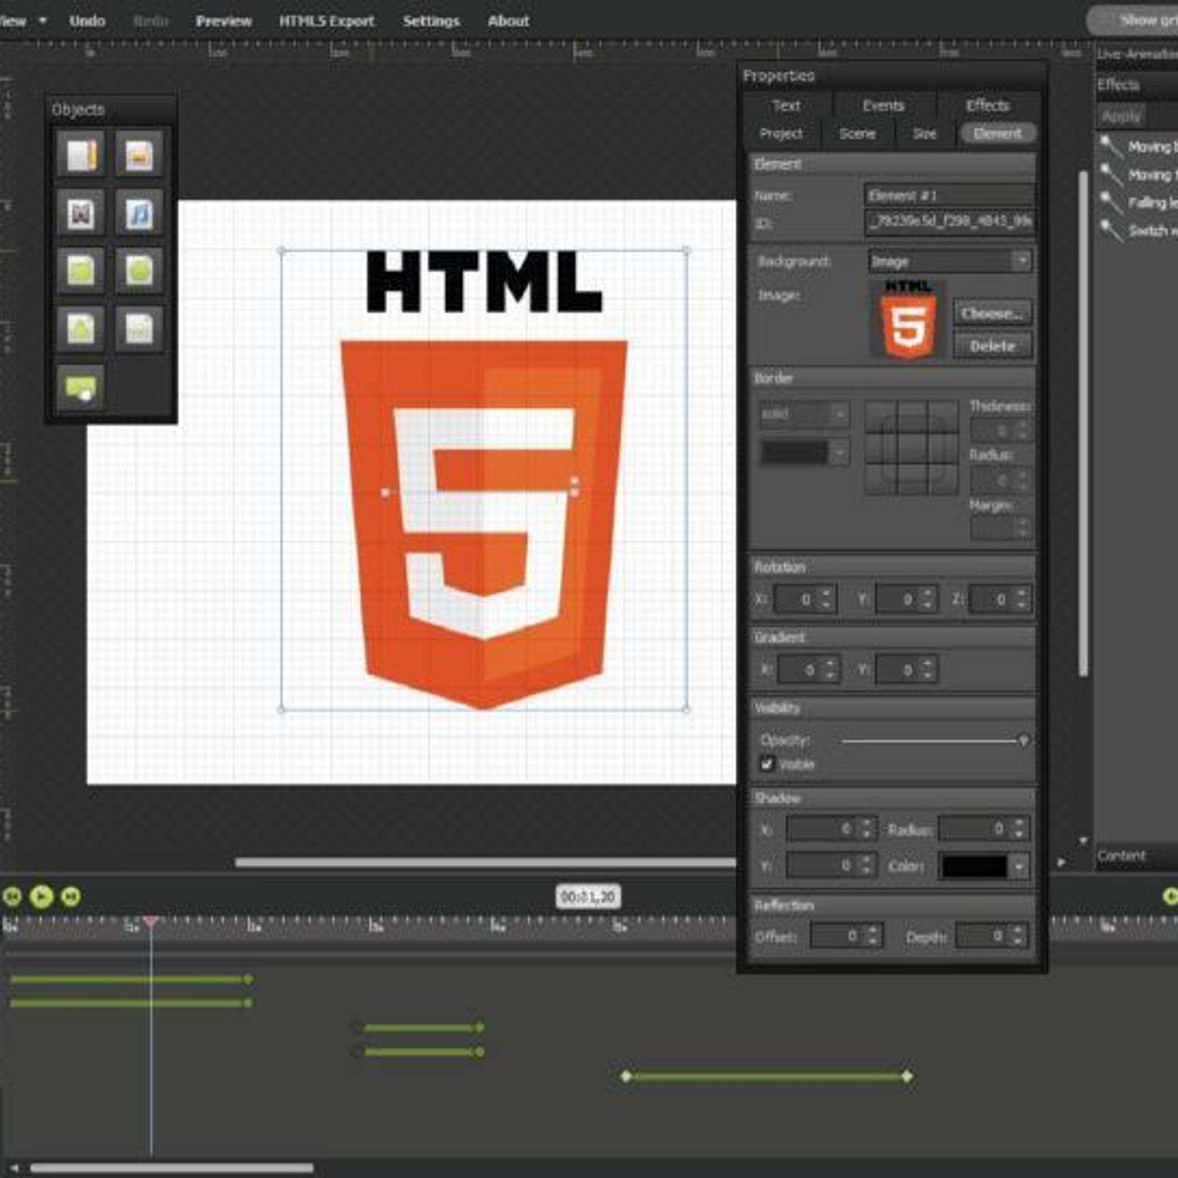The height and width of the screenshot is (1178, 1178).
Task: Click the pink playhead marker on timeline ruler
Action: coord(150,921)
